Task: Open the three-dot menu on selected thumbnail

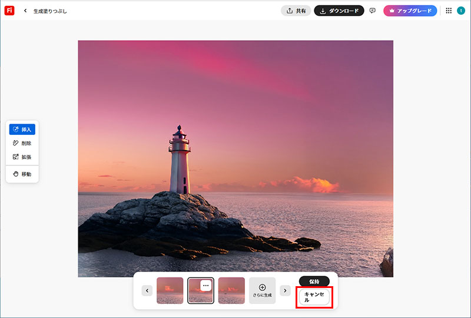Action: pyautogui.click(x=205, y=286)
